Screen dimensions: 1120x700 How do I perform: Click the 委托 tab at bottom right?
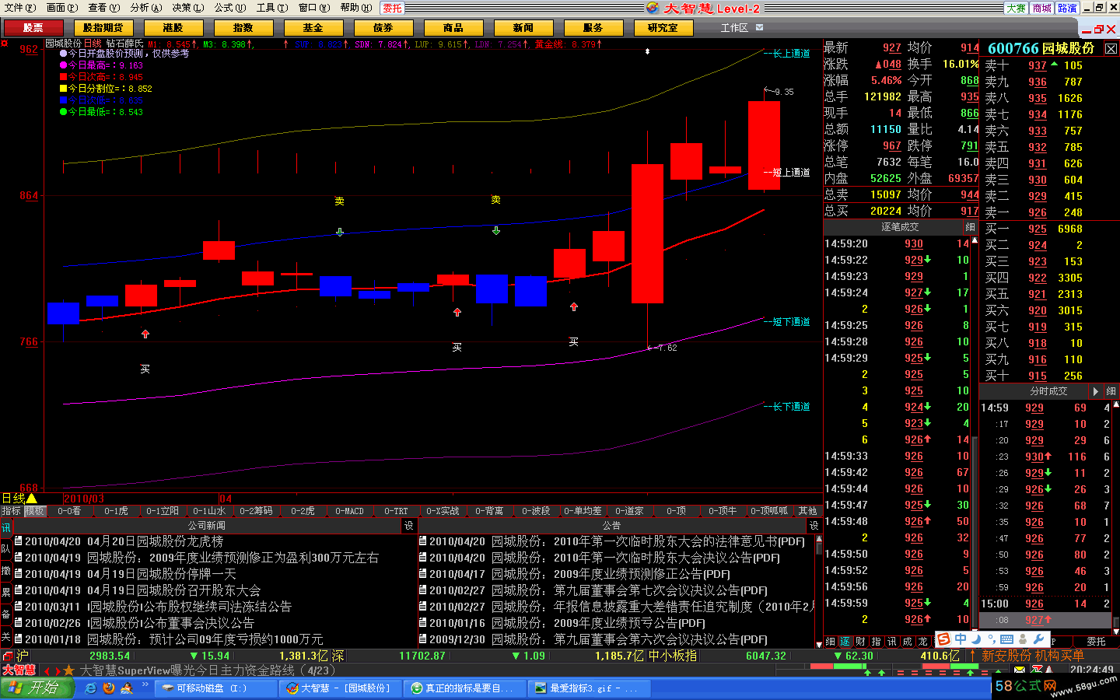click(x=1096, y=642)
